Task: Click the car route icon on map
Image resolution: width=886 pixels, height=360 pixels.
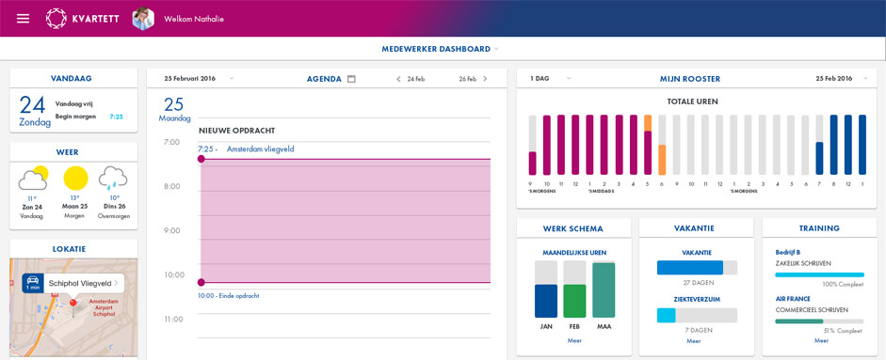Action: pyautogui.click(x=33, y=283)
